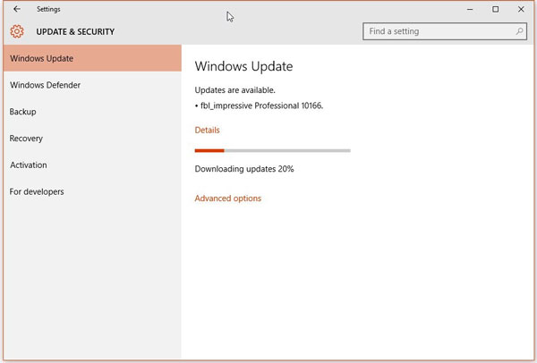This screenshot has width=537, height=363.
Task: Open Advanced options link
Action: [x=228, y=198]
